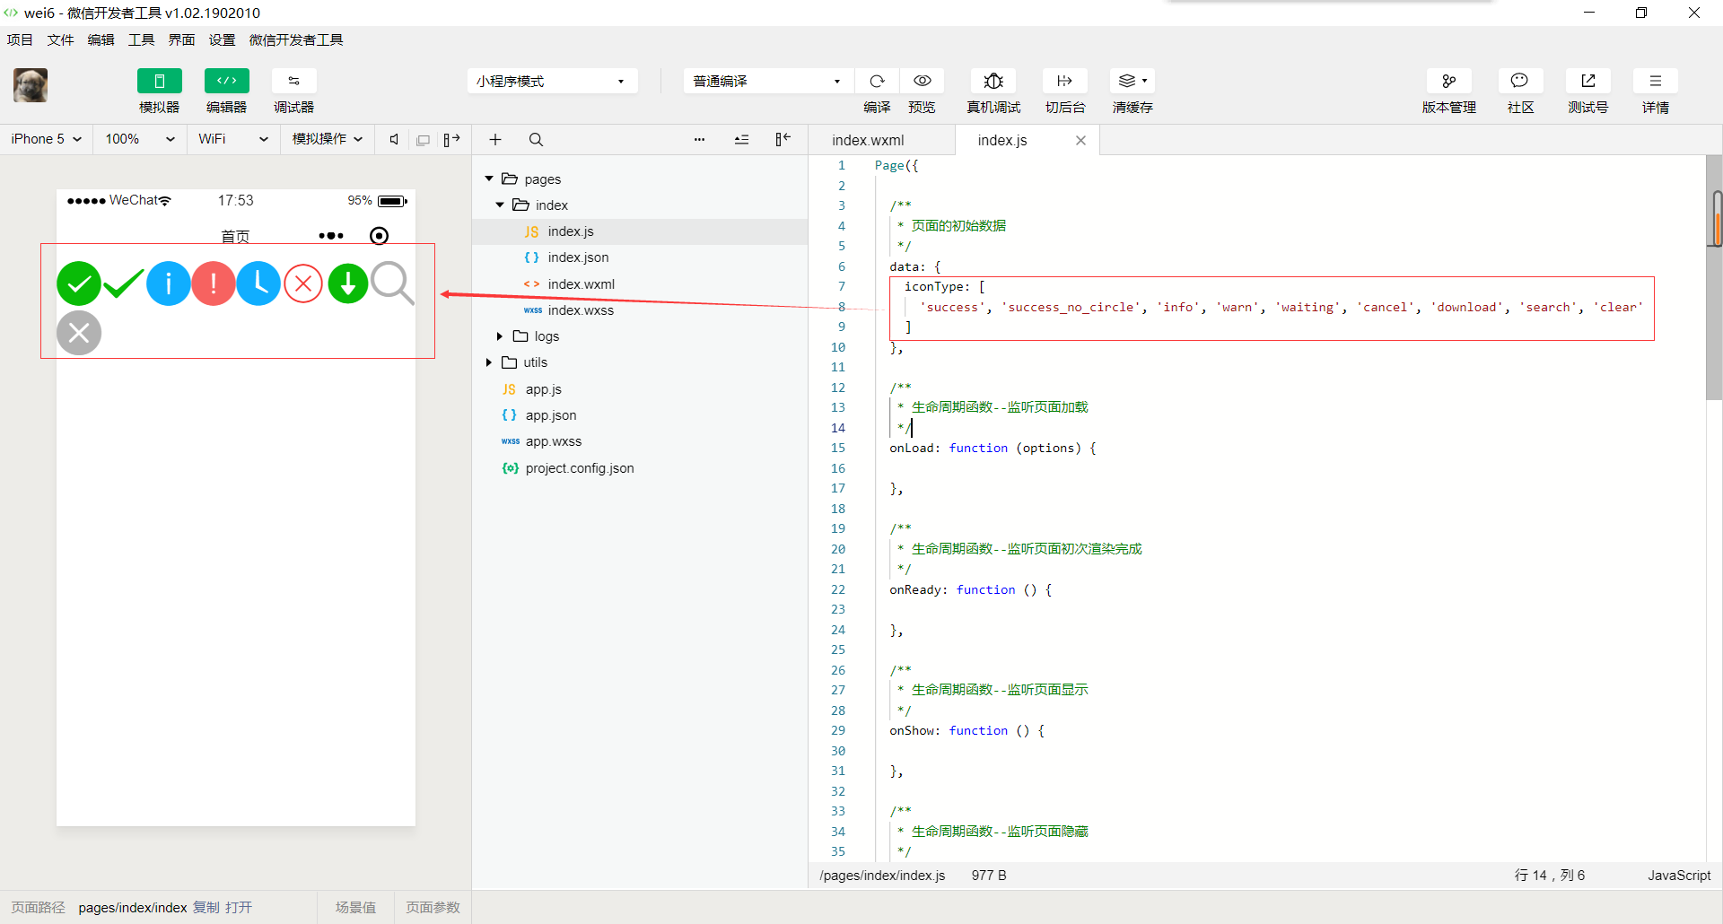Click the JavaScript language indicator
The height and width of the screenshot is (924, 1723).
[x=1679, y=876]
